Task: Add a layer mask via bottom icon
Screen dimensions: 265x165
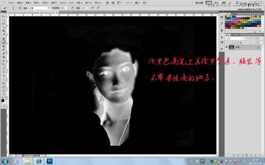Action: point(242,155)
